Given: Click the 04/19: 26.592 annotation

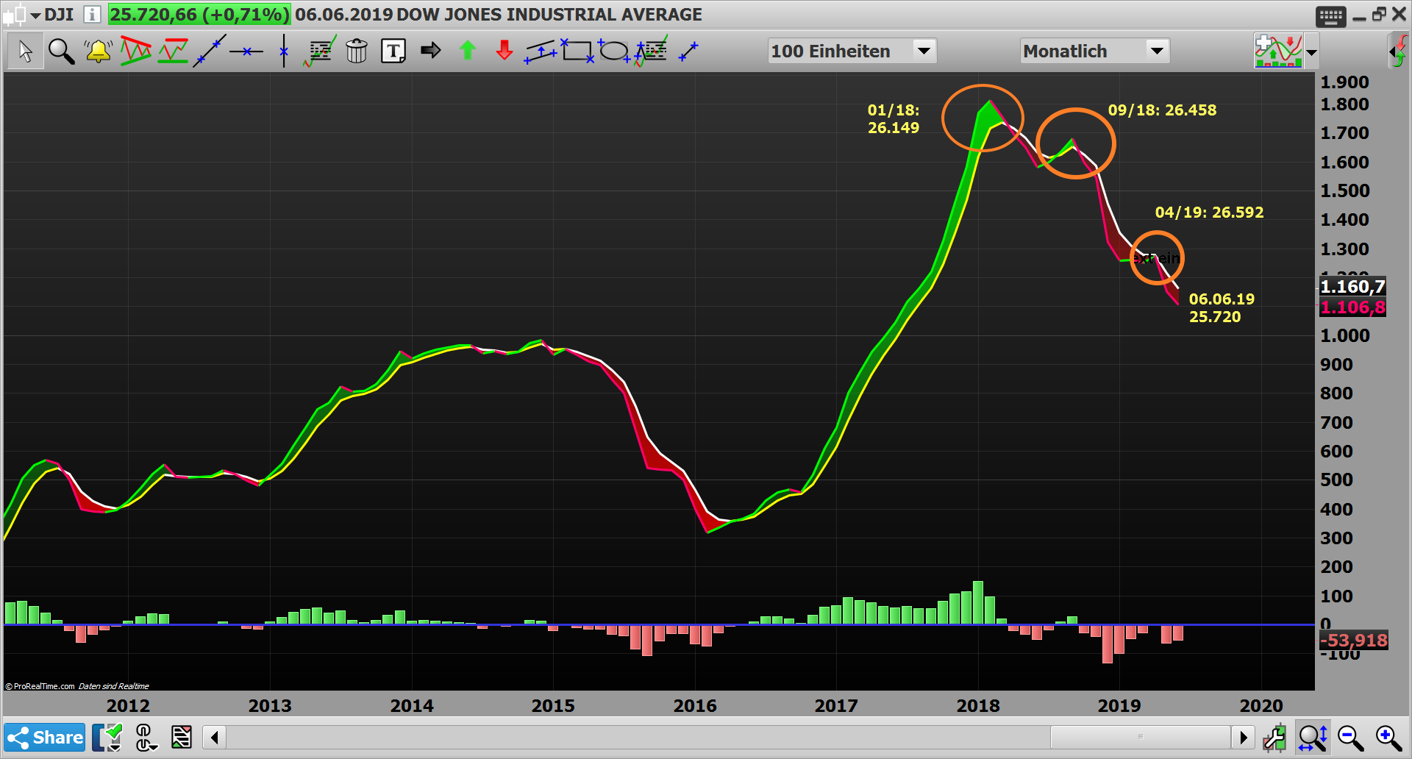Looking at the screenshot, I should click(1209, 212).
